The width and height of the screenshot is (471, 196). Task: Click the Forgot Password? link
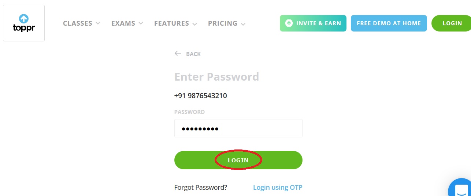point(201,188)
